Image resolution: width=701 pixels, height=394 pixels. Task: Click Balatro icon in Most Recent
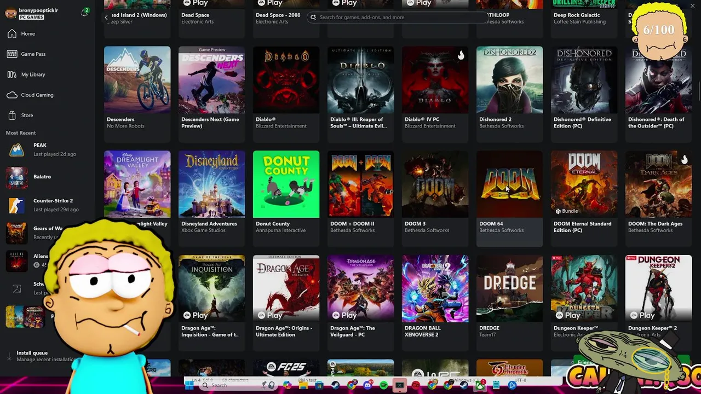pos(16,177)
